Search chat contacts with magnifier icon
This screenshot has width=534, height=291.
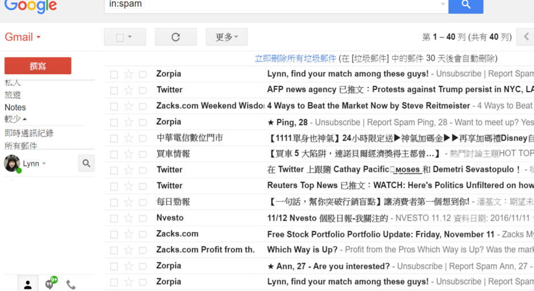coord(86,163)
